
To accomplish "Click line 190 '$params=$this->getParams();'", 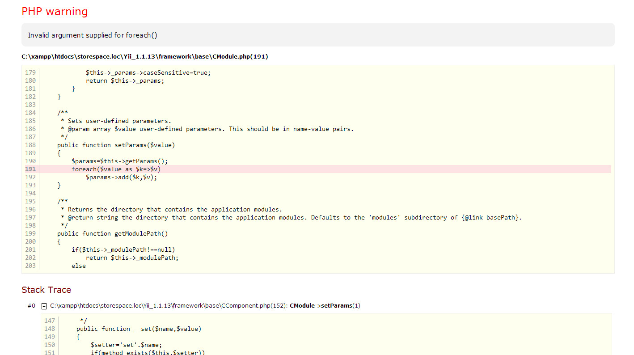I will 119,161.
